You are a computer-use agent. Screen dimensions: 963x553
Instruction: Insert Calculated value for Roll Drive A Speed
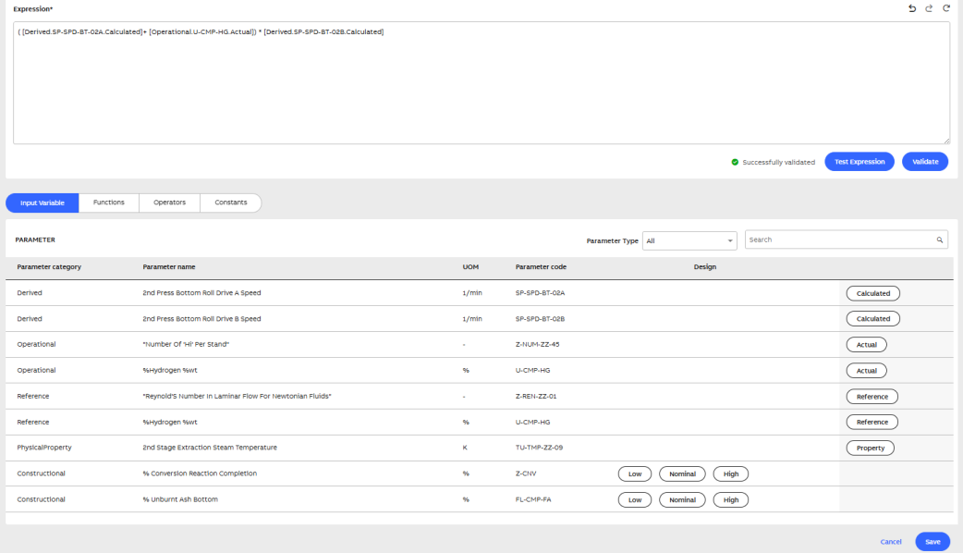(872, 293)
